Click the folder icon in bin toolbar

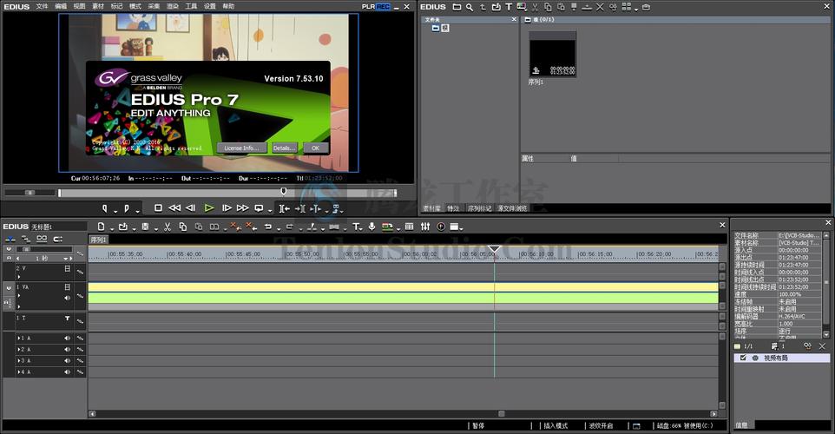(x=457, y=7)
